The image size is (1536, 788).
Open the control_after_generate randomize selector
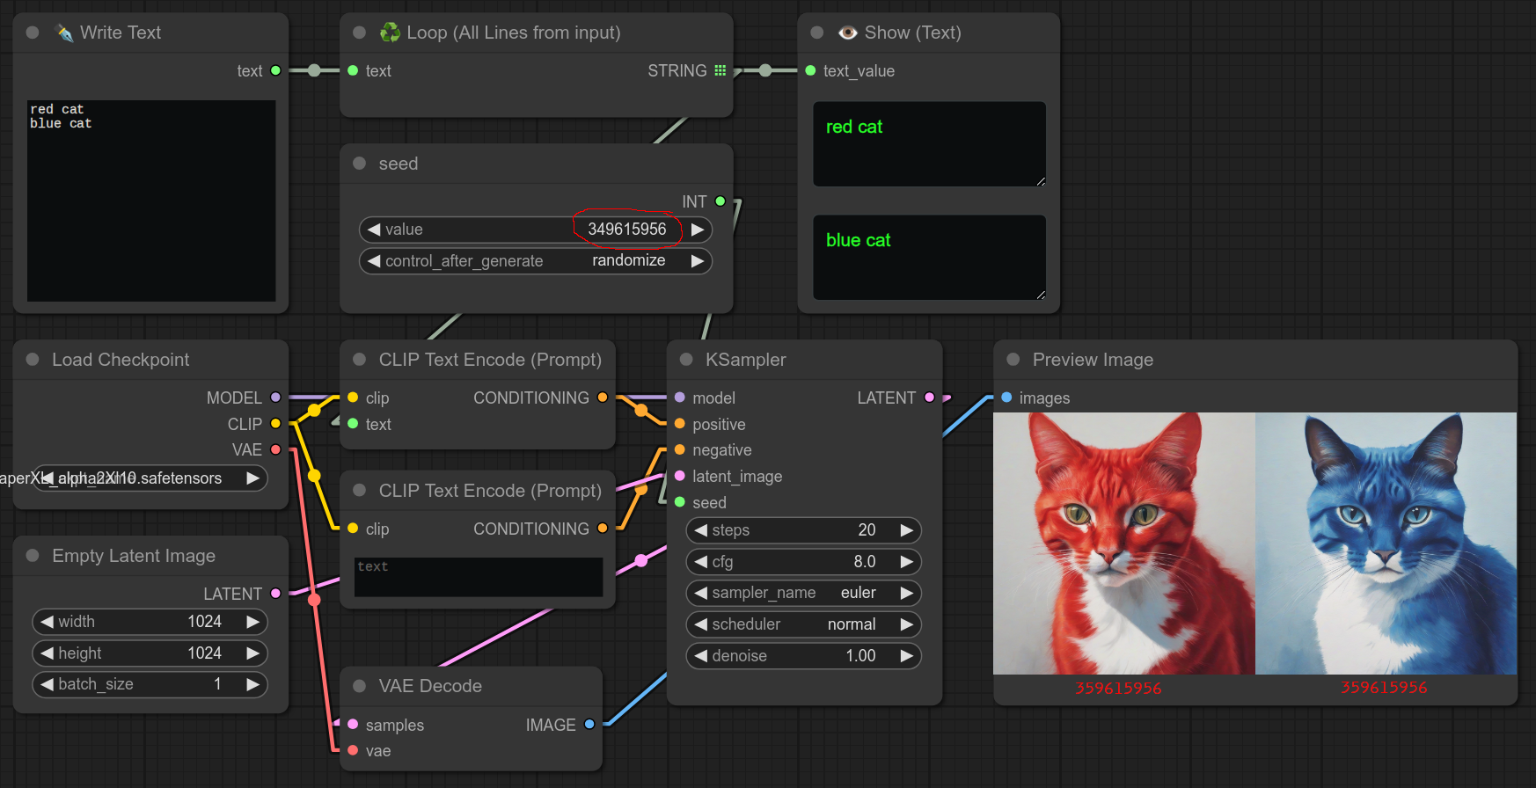(x=535, y=261)
